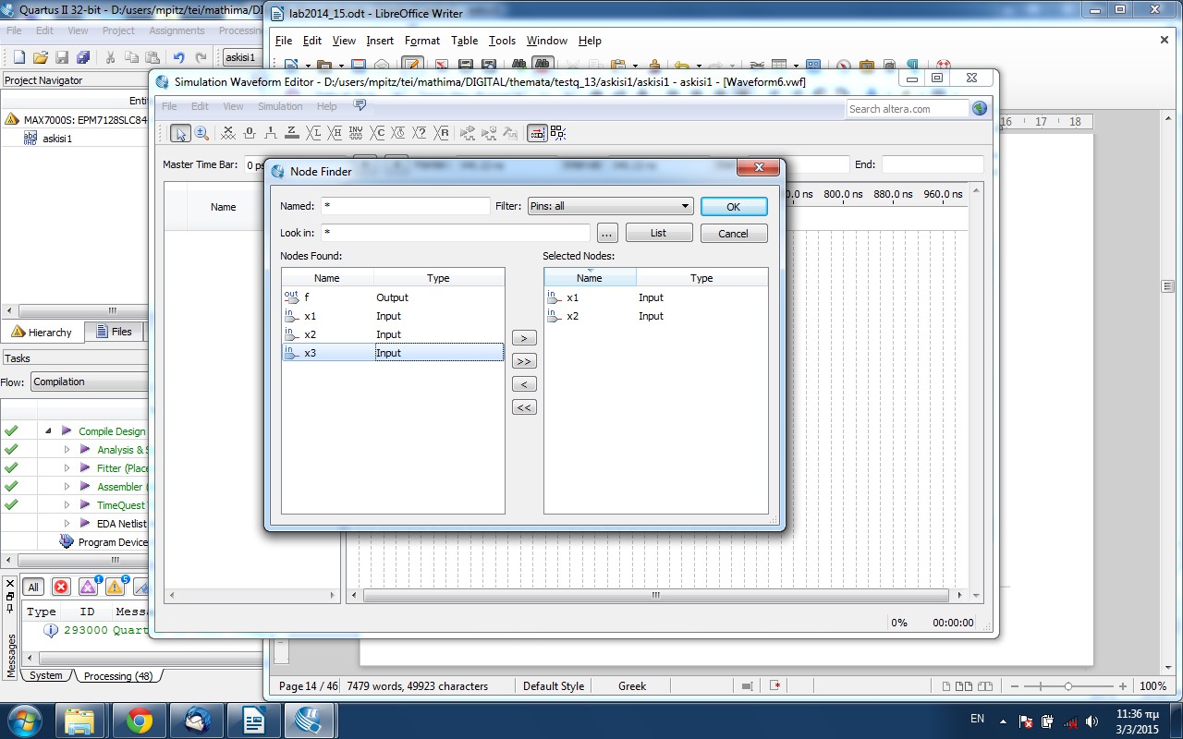Image resolution: width=1183 pixels, height=739 pixels.
Task: Click the '<' remove selected node button
Action: (x=524, y=384)
